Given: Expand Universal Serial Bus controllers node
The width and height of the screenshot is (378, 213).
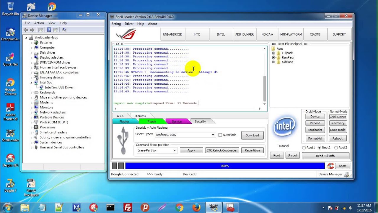Looking at the screenshot, I should tap(31, 147).
